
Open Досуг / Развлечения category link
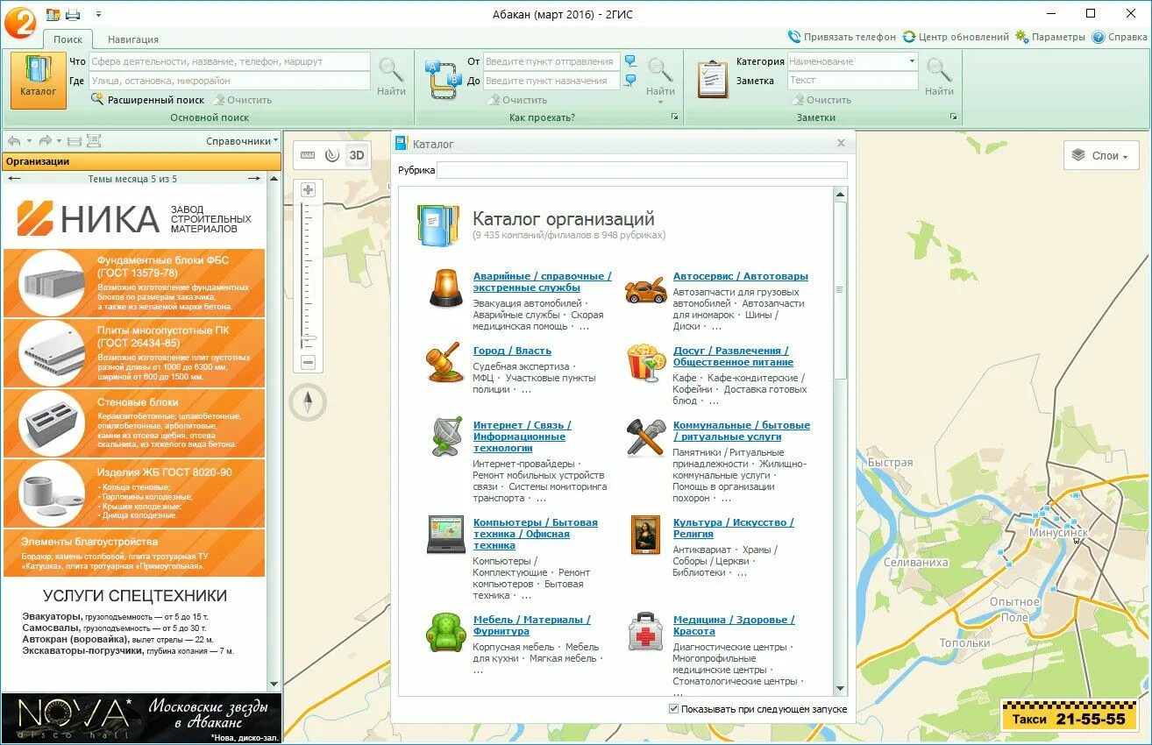(x=733, y=356)
